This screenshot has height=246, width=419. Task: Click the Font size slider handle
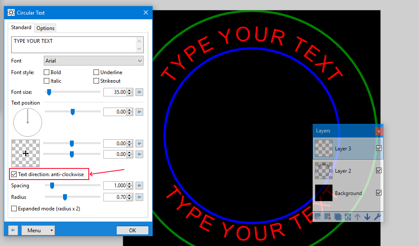coord(49,92)
